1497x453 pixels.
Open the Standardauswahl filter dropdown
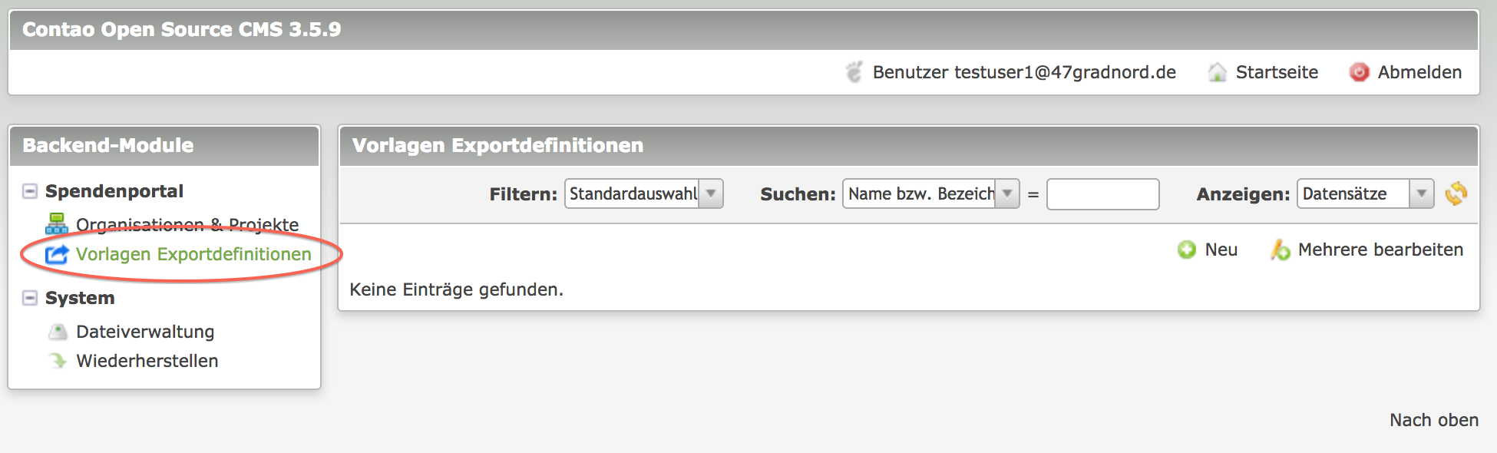pos(644,193)
